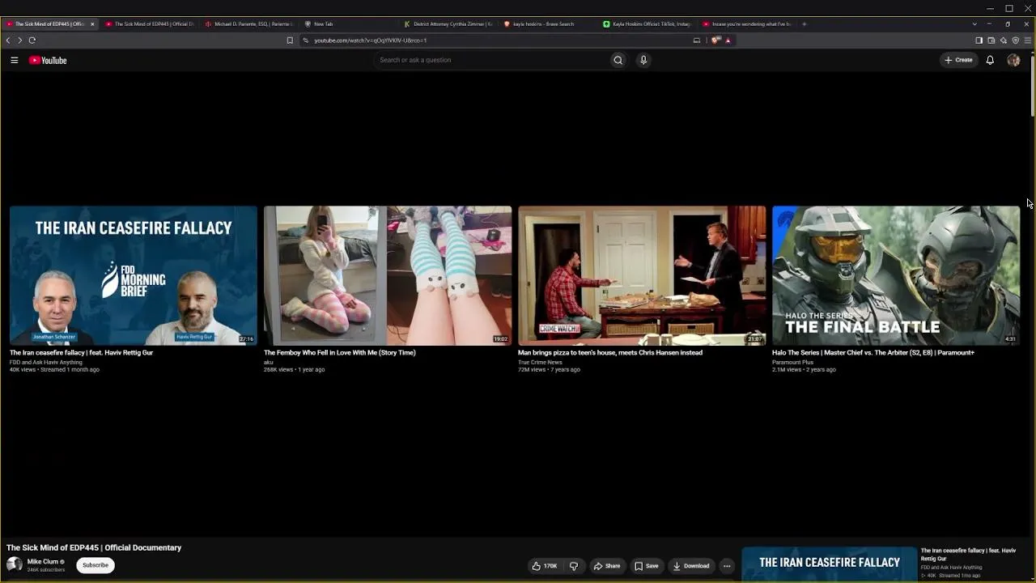Screen dimensions: 1036x583
Task: Click the video title 'The Sick Mind of EDP445 | Official Documentary'
Action: [94, 548]
